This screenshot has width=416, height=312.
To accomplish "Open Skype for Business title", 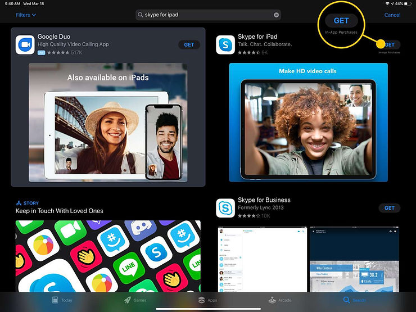I will point(264,200).
